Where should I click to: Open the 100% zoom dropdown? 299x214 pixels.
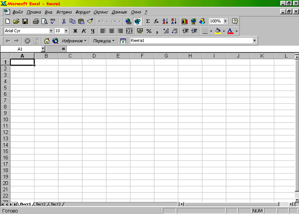[x=226, y=21]
